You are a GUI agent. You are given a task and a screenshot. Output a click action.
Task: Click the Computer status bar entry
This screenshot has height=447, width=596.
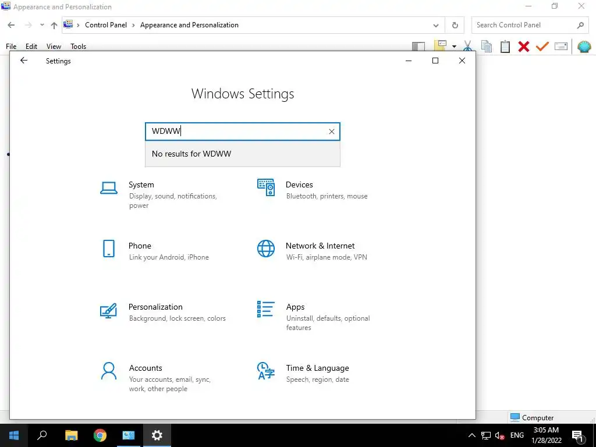tap(532, 417)
